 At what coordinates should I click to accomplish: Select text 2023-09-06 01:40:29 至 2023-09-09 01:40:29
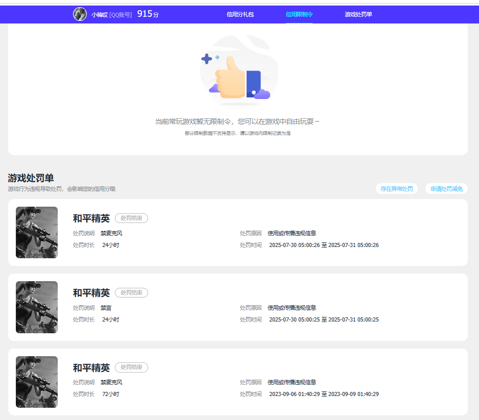[x=324, y=394]
